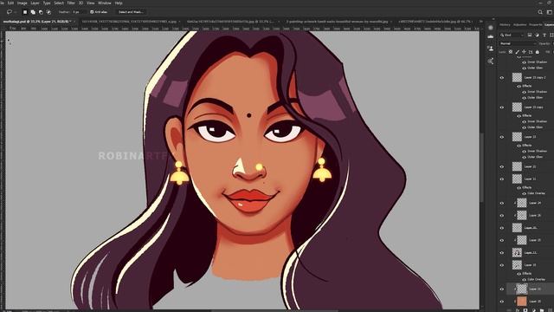Open the History tab in panel group

505,25
